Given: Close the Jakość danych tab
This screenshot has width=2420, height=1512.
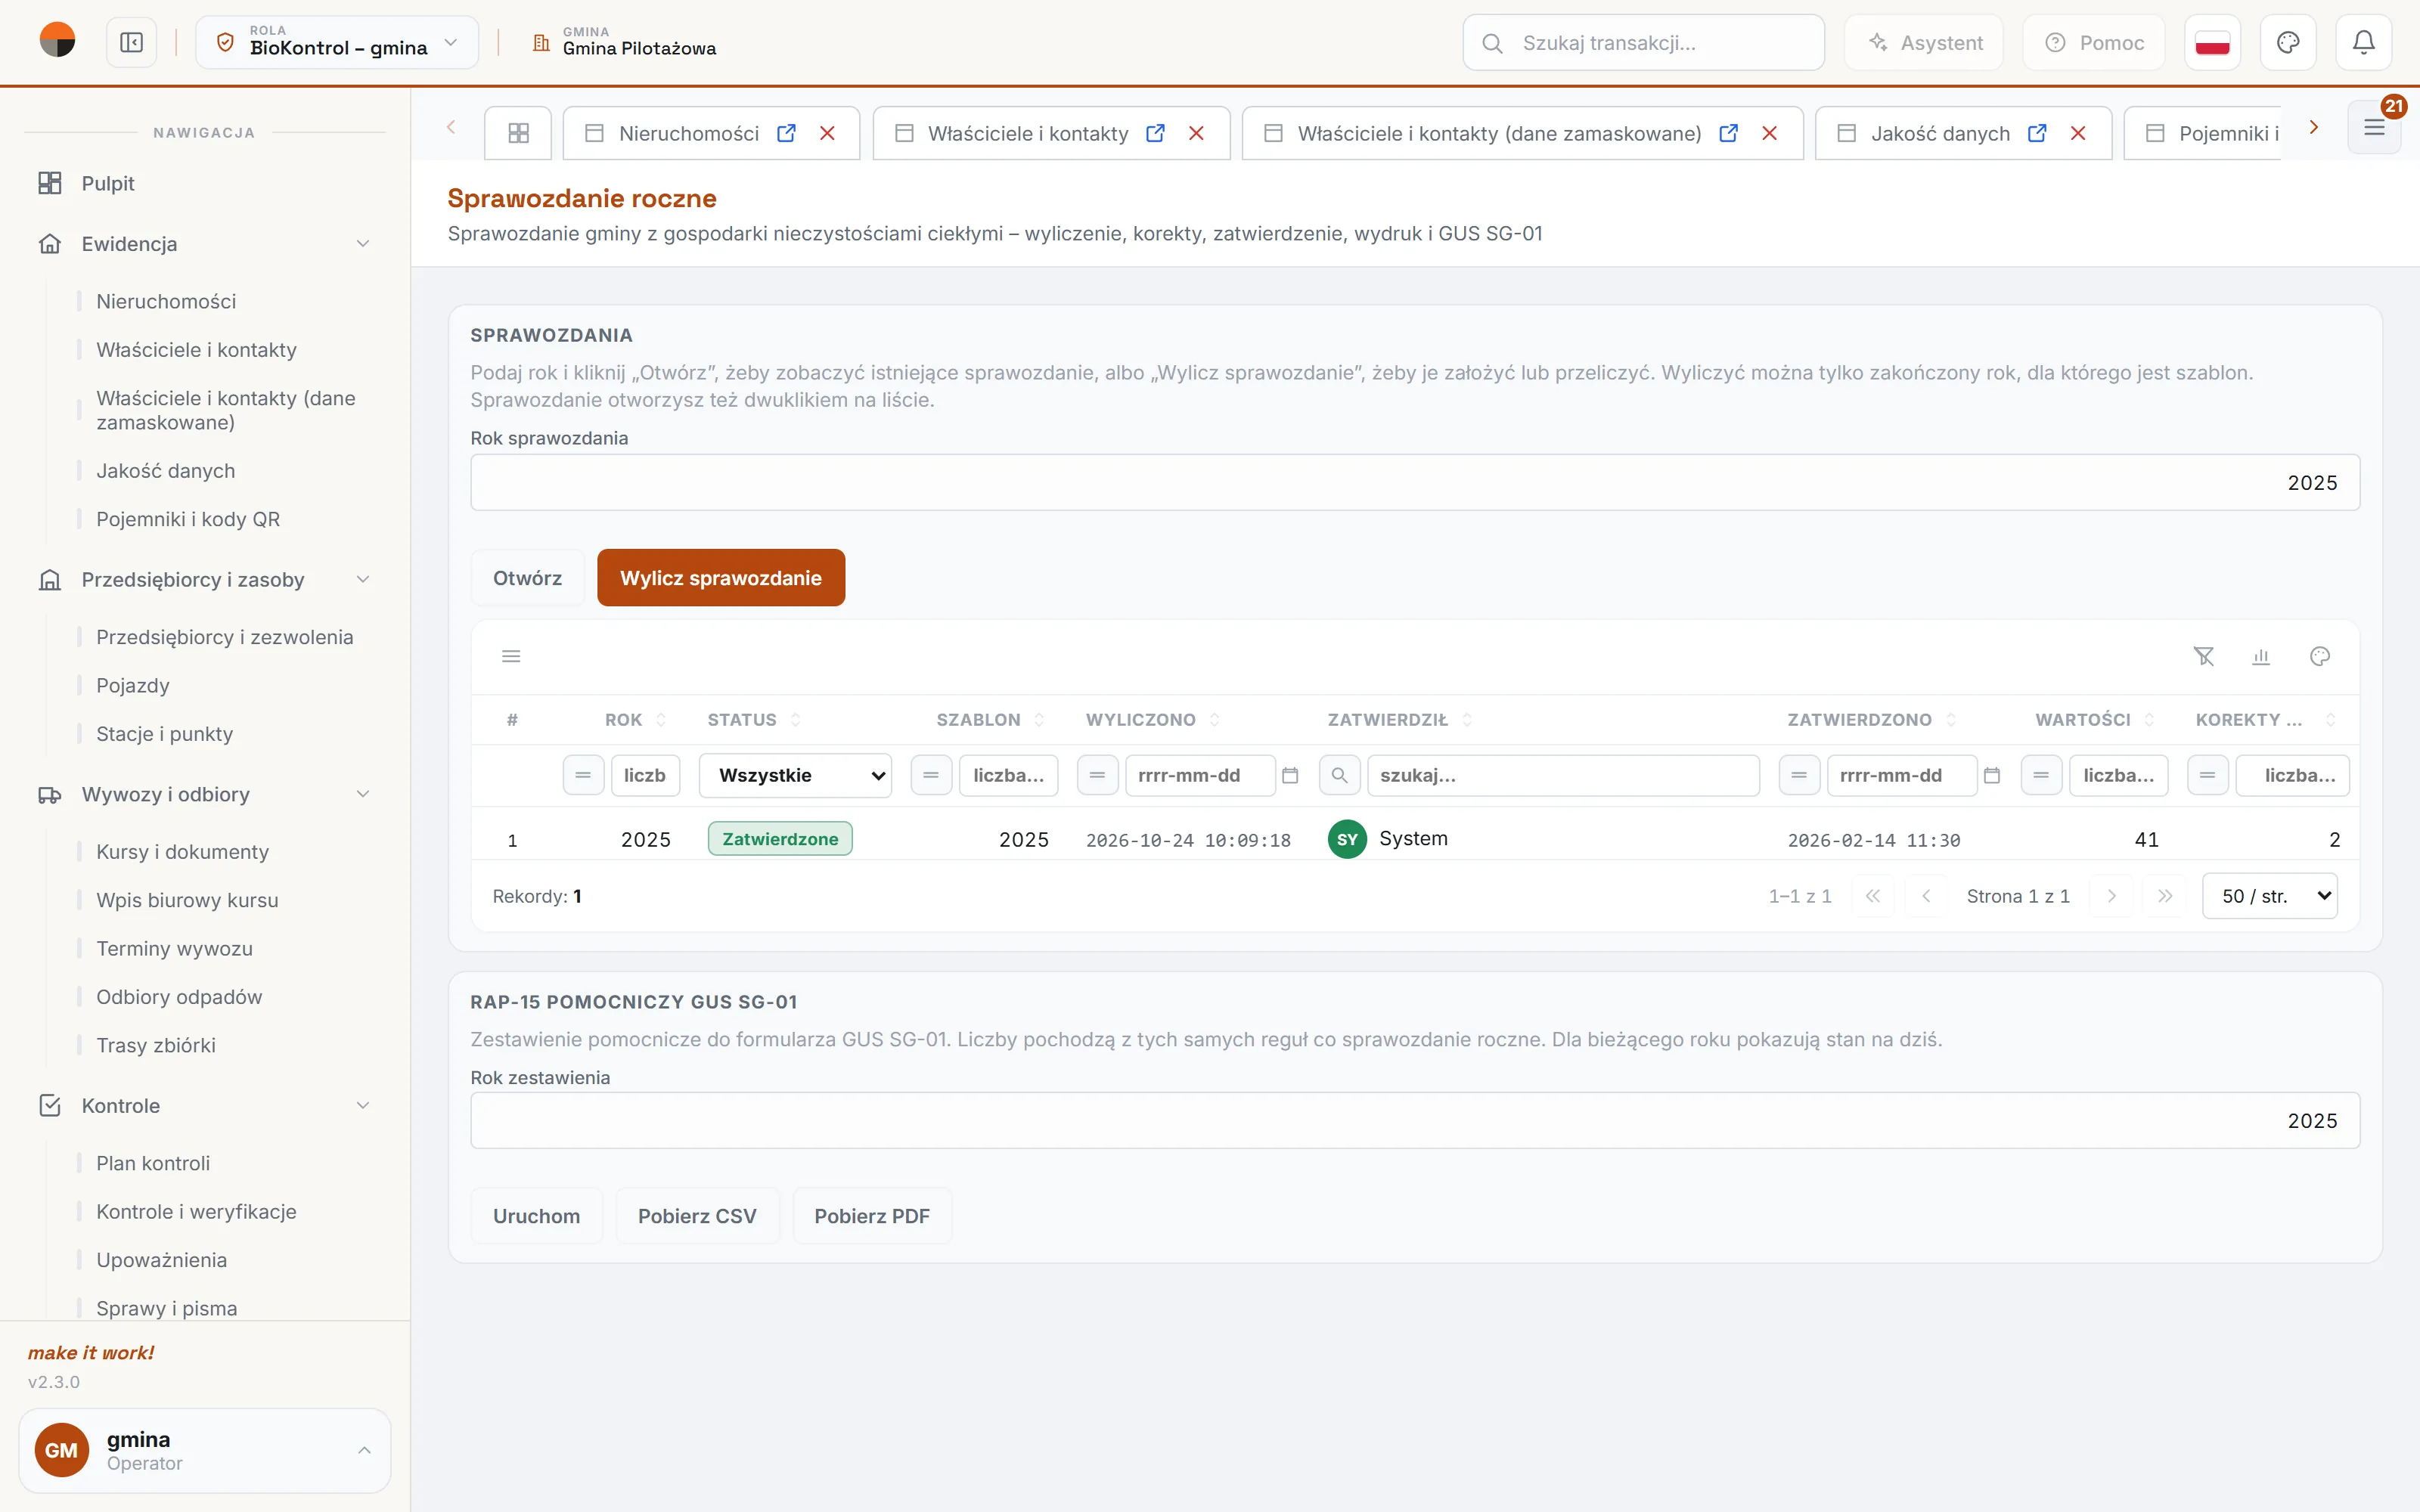Looking at the screenshot, I should tap(2078, 133).
